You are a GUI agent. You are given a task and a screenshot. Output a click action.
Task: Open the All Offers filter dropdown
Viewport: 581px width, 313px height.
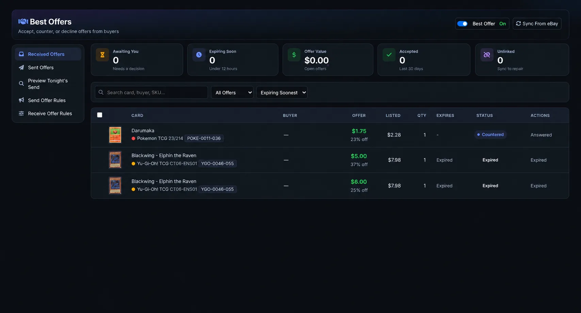click(x=232, y=92)
